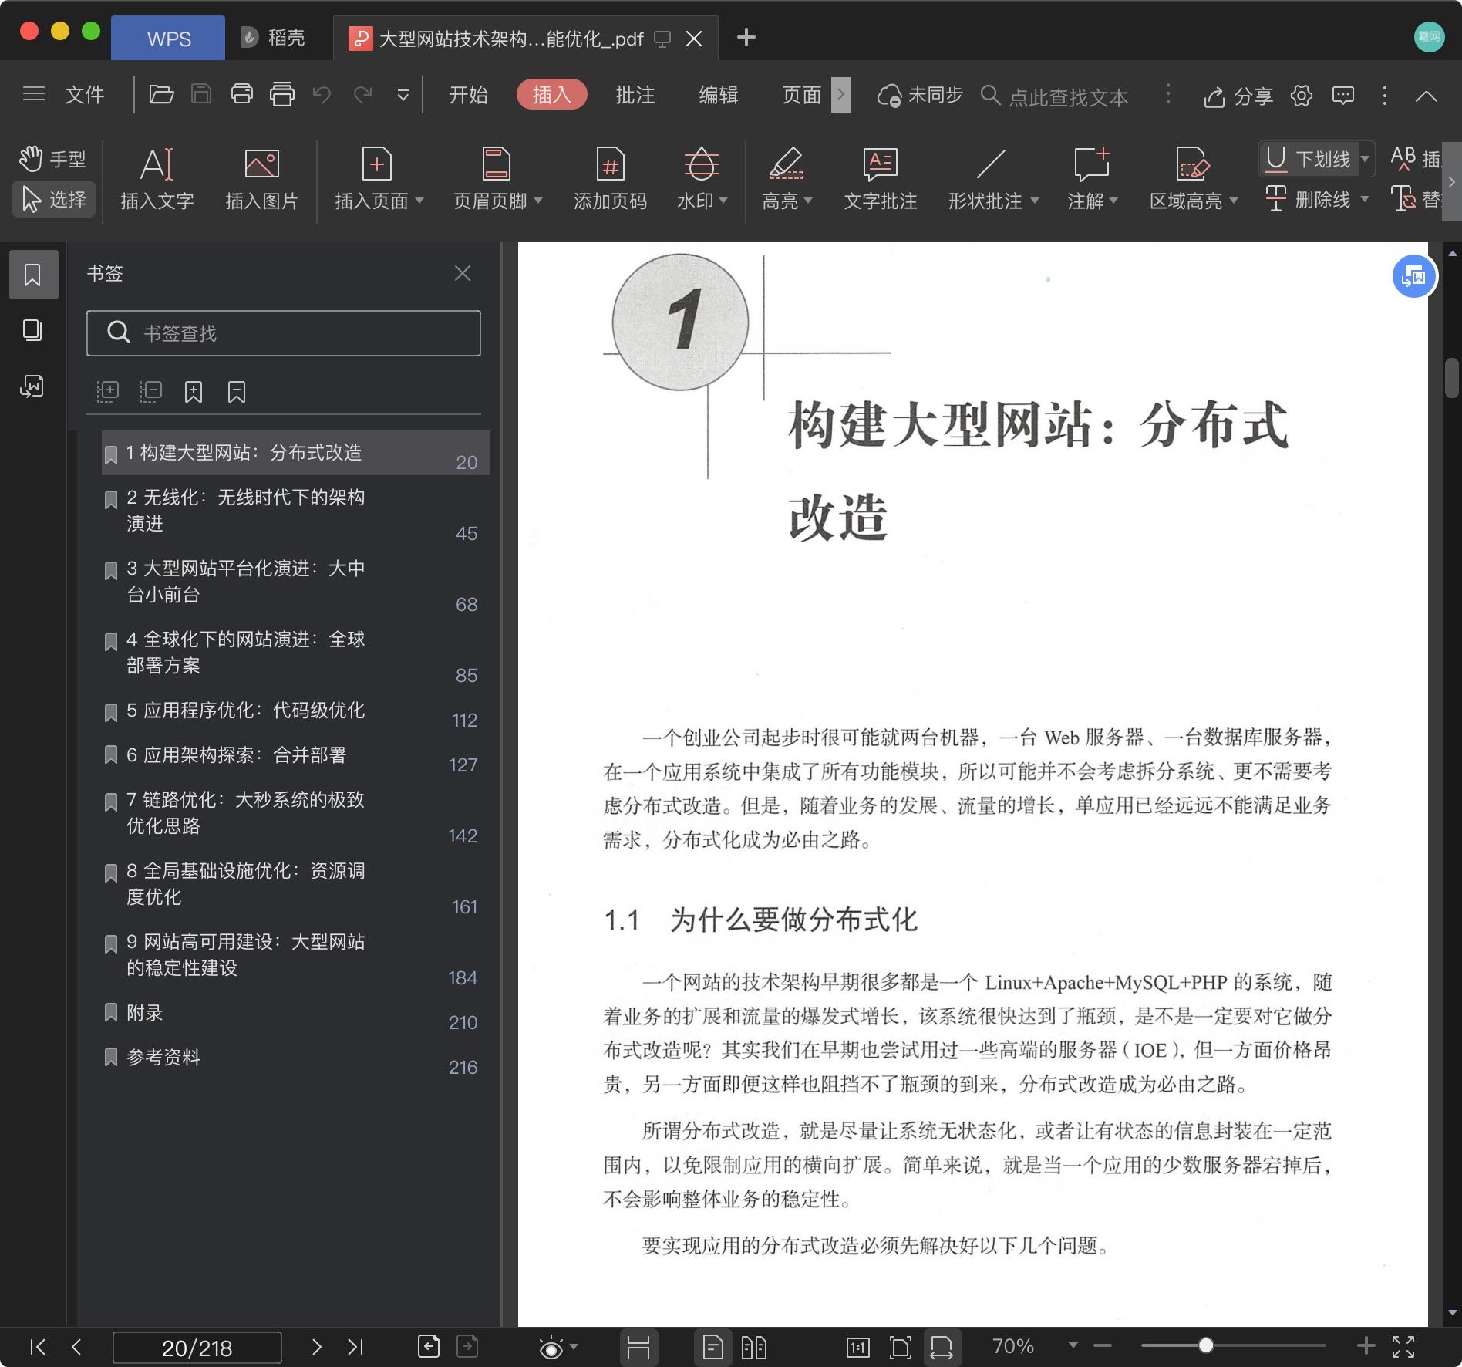Open bookmark 5 应用程序优化：代码级优化

click(296, 711)
